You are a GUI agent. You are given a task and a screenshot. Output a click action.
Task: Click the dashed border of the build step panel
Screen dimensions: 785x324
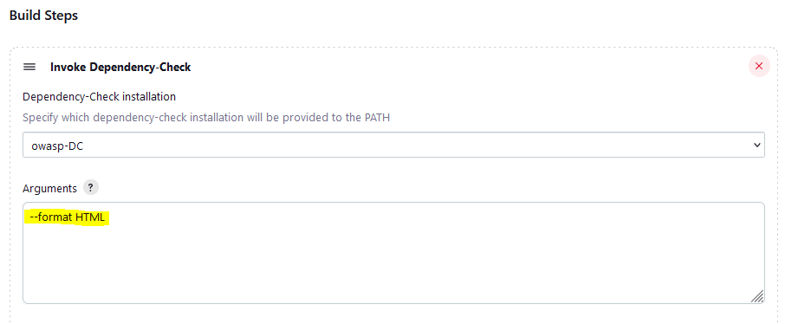(393, 48)
